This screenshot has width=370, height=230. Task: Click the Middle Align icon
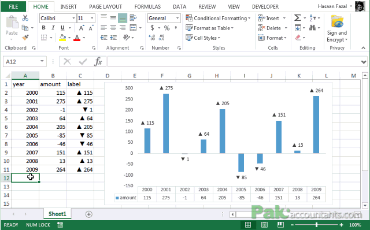(x=113, y=18)
